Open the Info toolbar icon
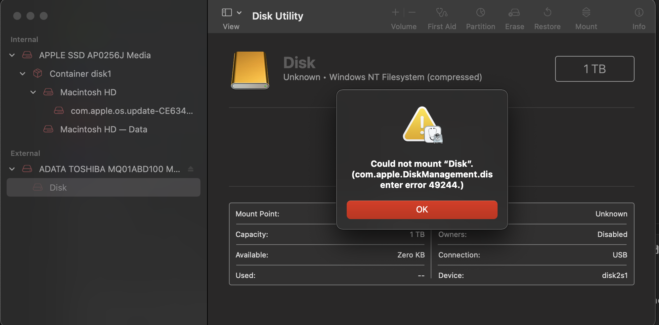659x325 pixels. [639, 13]
